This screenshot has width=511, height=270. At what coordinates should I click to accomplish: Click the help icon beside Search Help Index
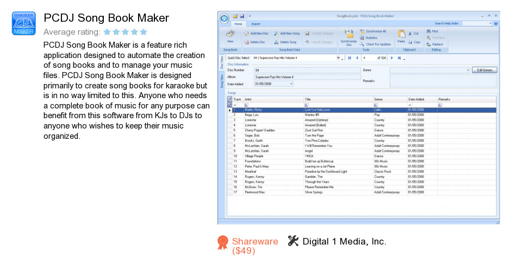click(x=496, y=23)
